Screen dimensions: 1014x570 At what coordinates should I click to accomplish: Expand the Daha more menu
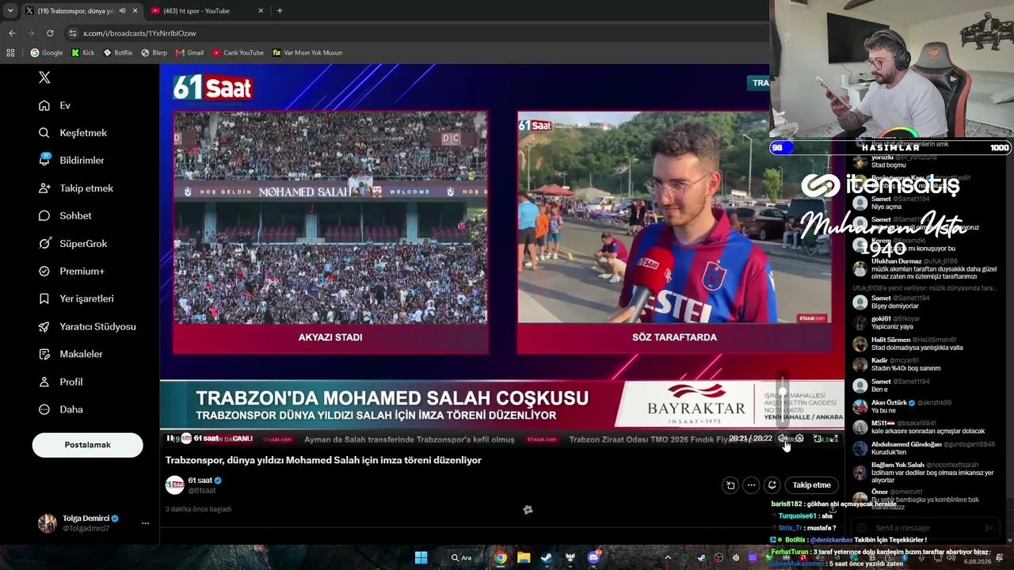click(x=60, y=410)
